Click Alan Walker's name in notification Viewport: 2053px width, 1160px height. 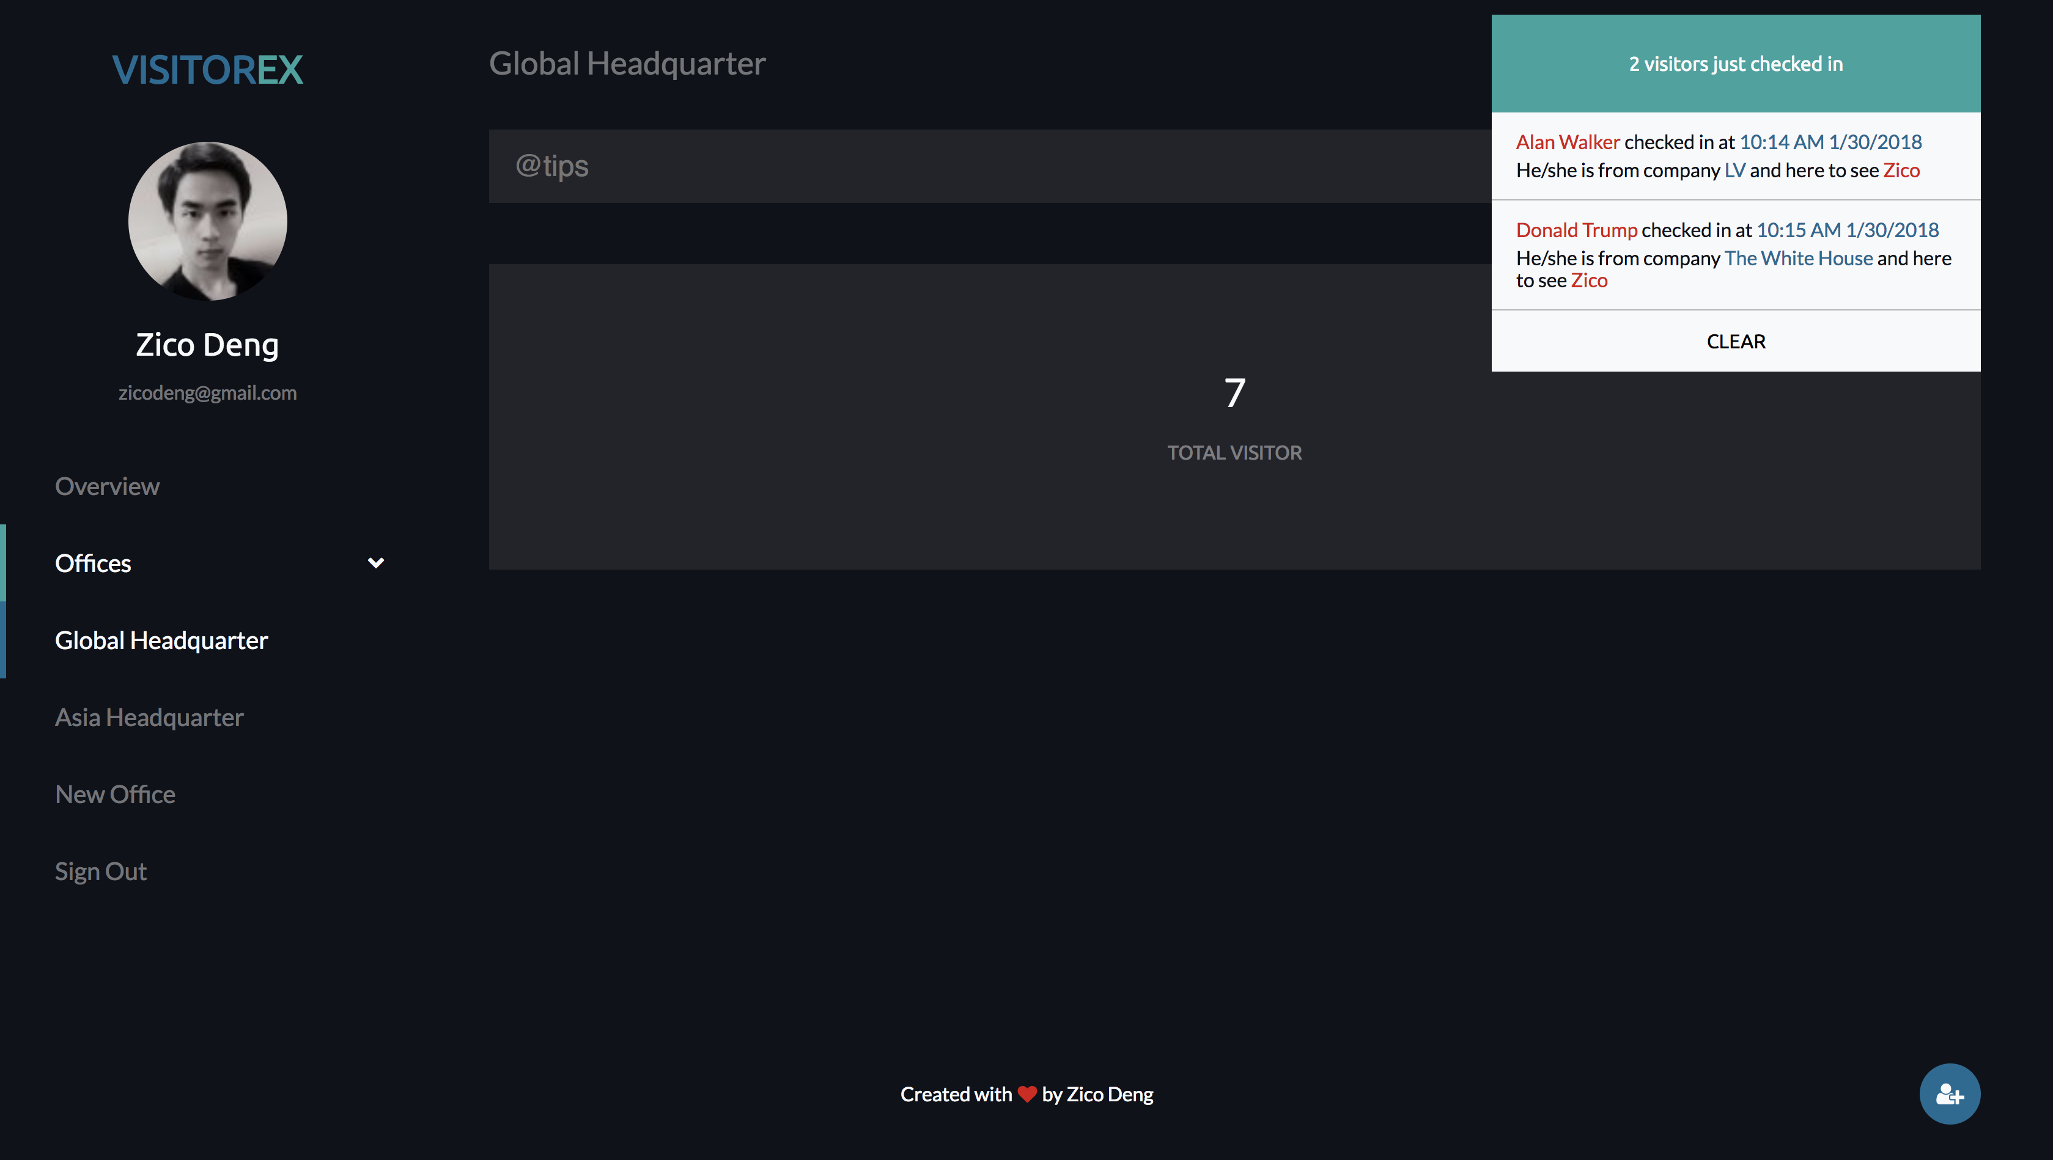tap(1567, 142)
